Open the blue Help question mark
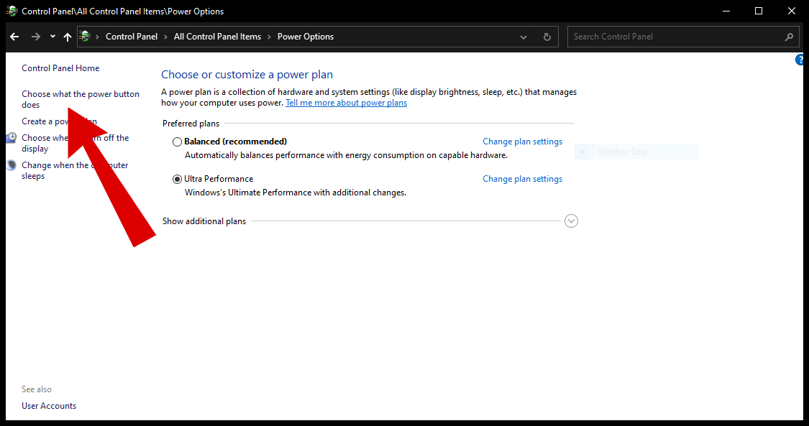Image resolution: width=809 pixels, height=426 pixels. (x=800, y=60)
